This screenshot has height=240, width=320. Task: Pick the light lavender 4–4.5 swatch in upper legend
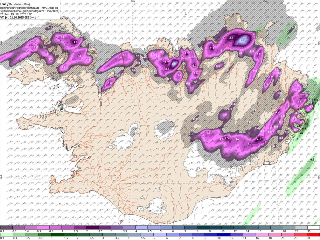(x=141, y=228)
